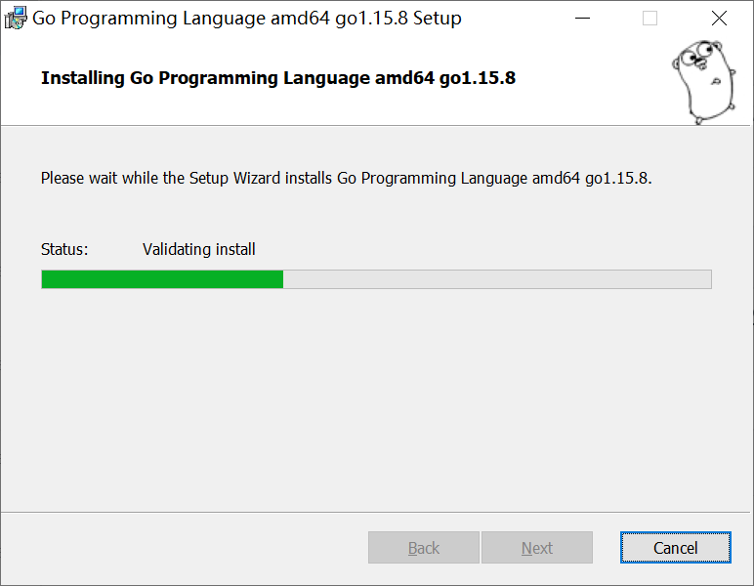Click the installer package icon in title bar
Viewport: 754px width, 586px height.
point(16,19)
